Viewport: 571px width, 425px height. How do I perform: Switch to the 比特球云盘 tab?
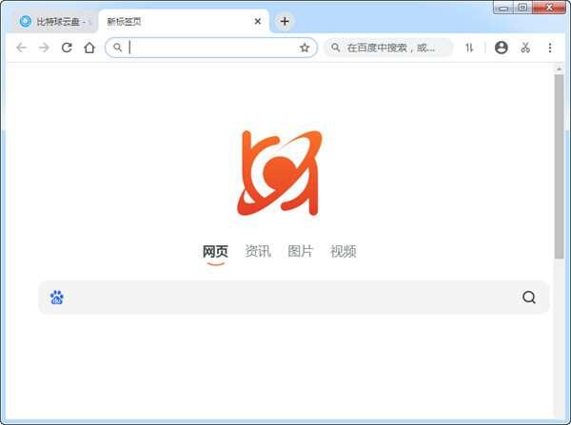(57, 21)
